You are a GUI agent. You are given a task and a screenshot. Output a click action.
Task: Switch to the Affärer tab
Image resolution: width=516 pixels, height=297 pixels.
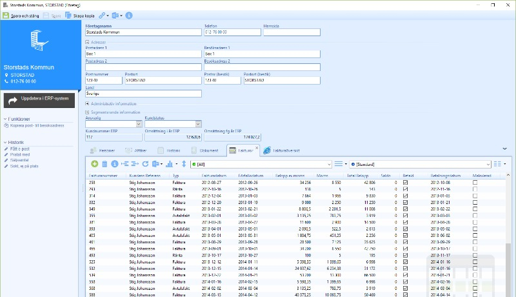click(136, 150)
